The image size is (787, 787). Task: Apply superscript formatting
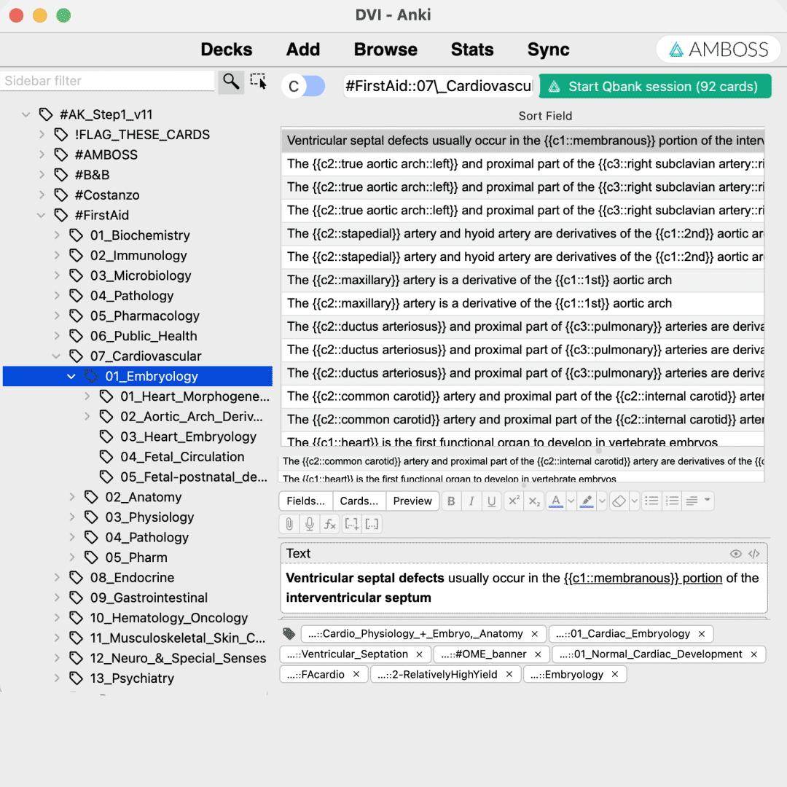(514, 501)
